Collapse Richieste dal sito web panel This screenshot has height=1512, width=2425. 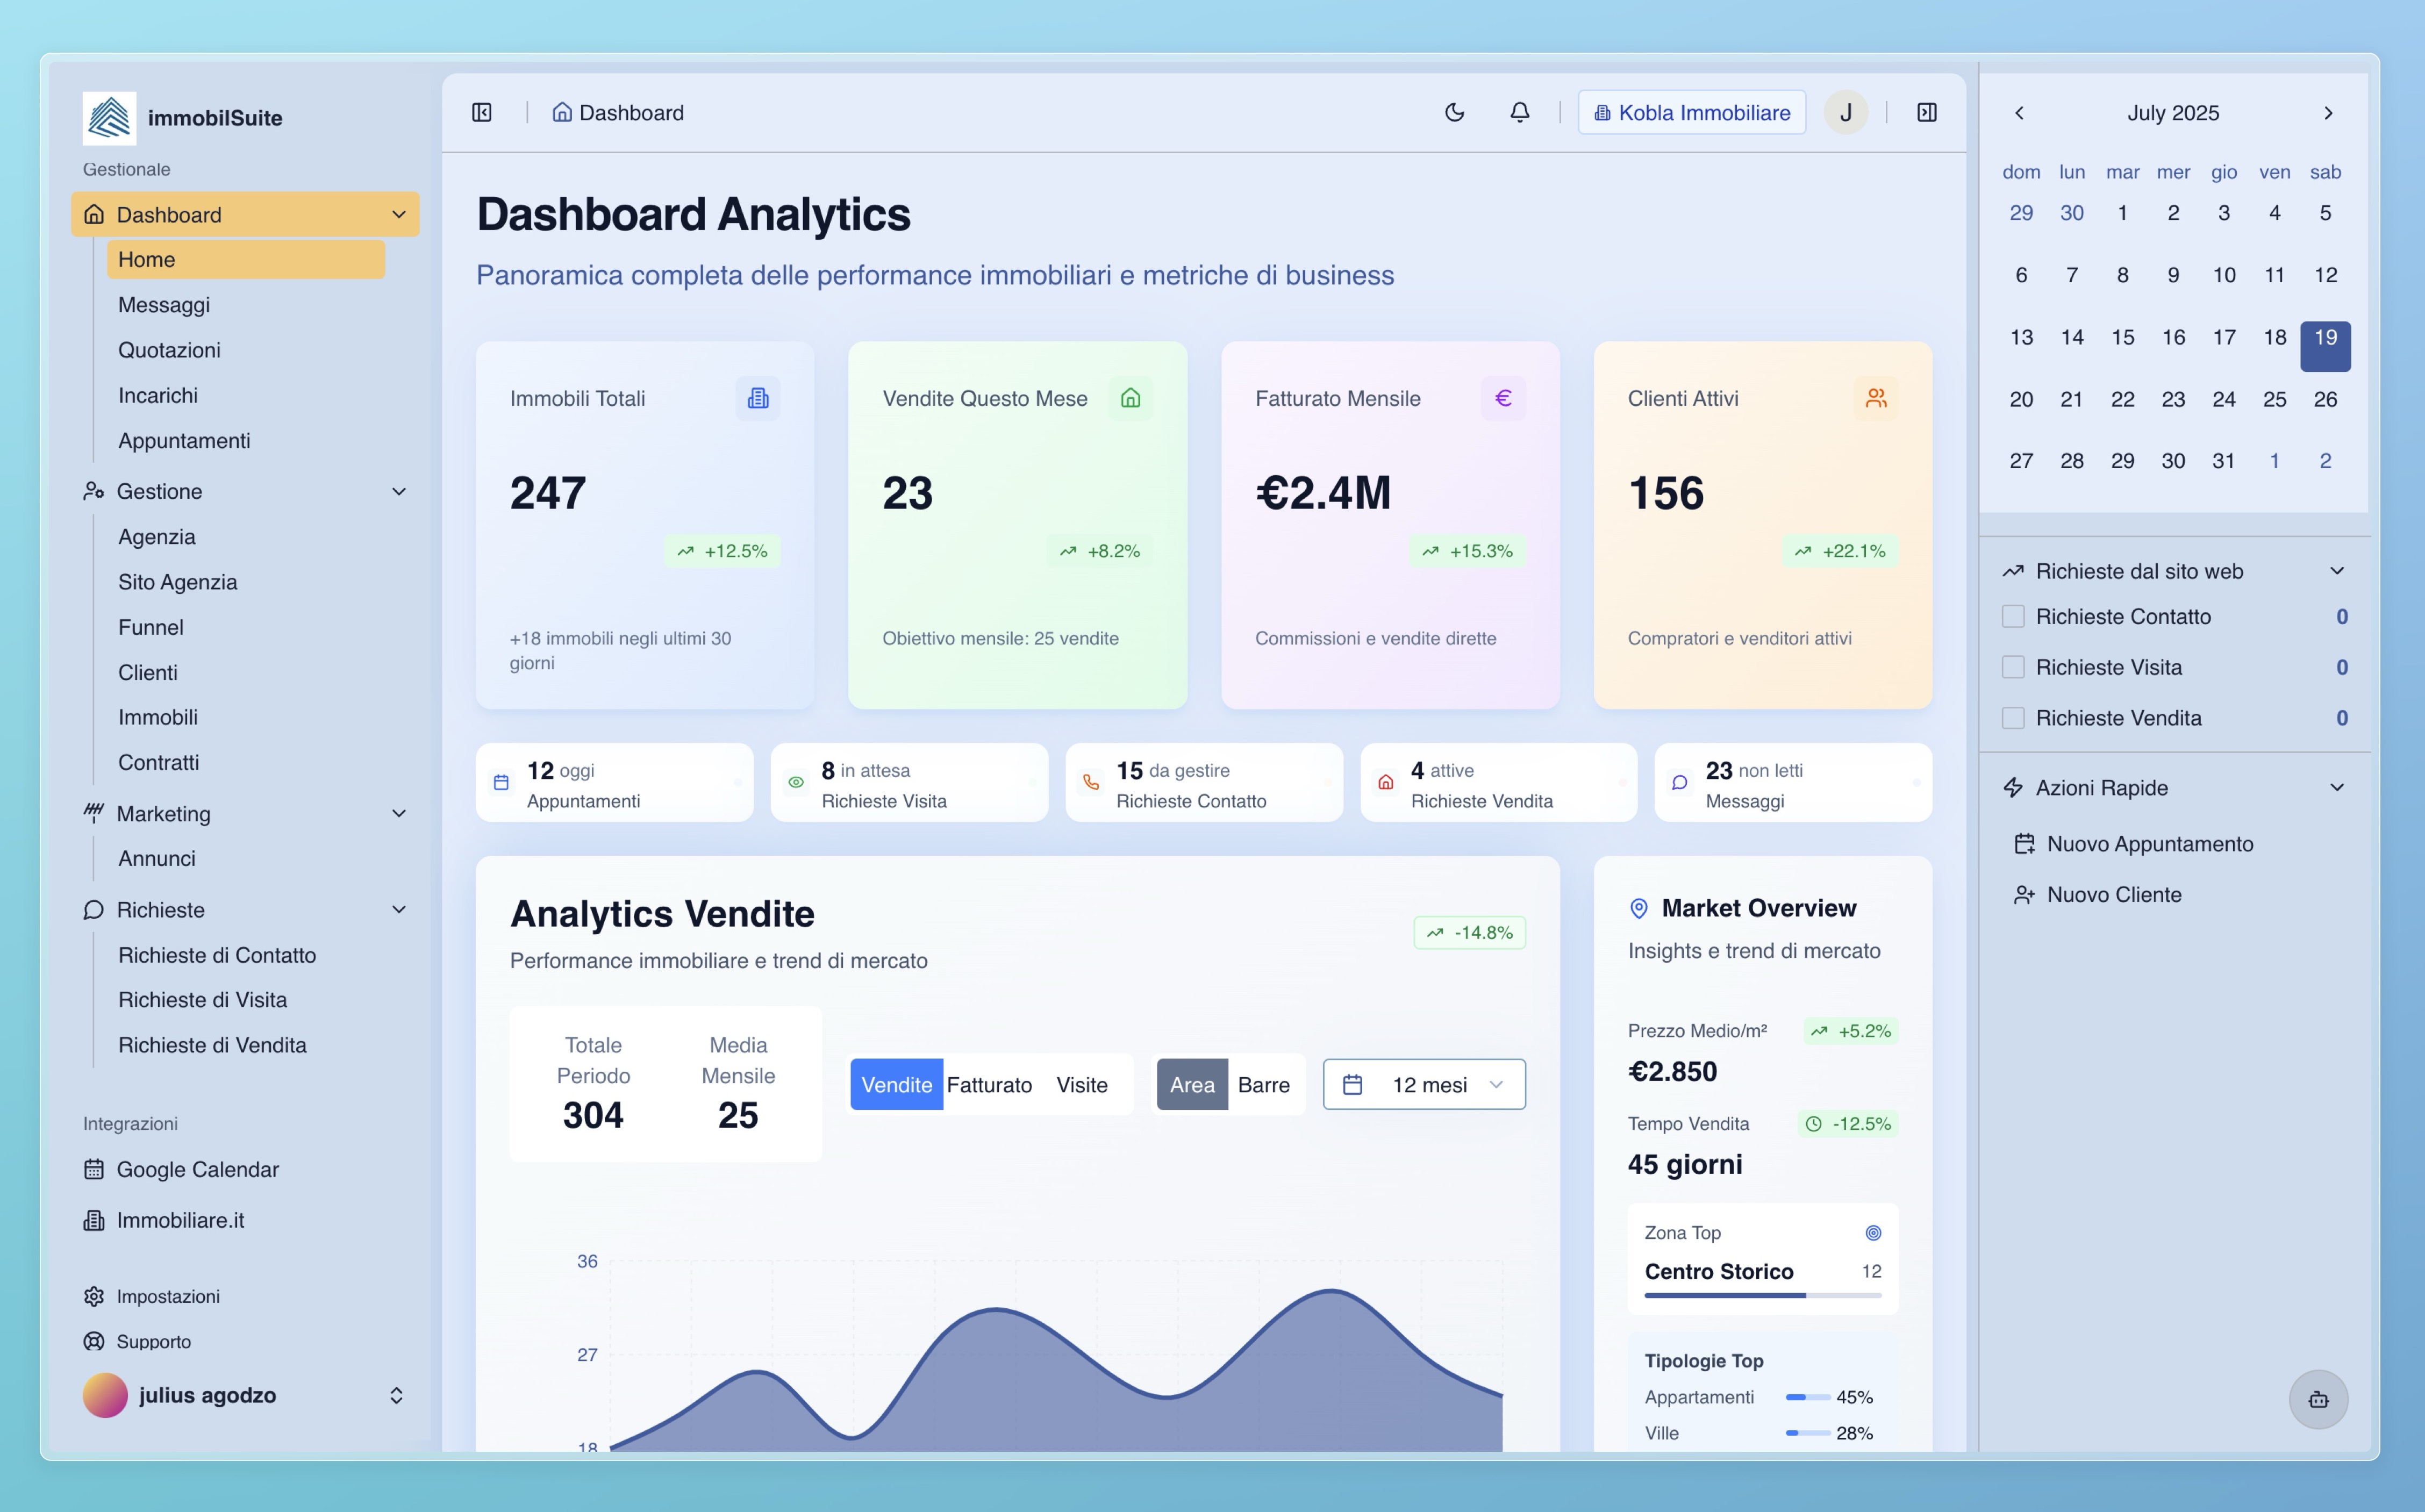pos(2337,571)
